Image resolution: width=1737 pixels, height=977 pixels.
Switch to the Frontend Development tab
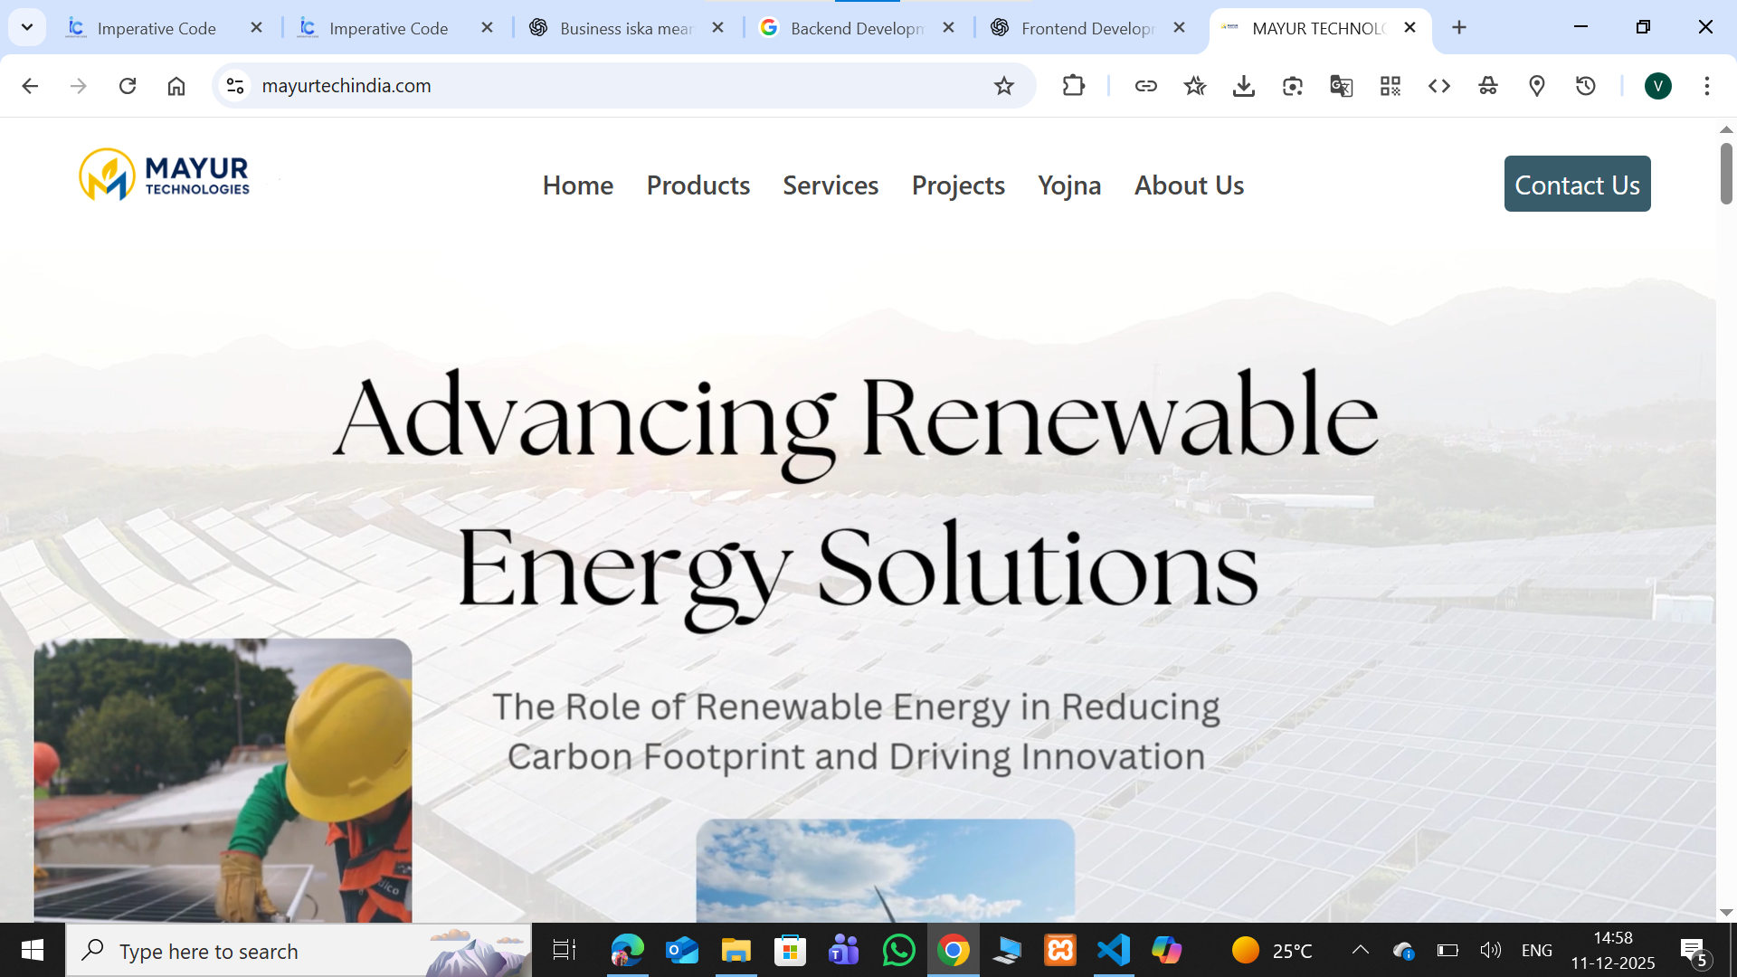[x=1086, y=28]
